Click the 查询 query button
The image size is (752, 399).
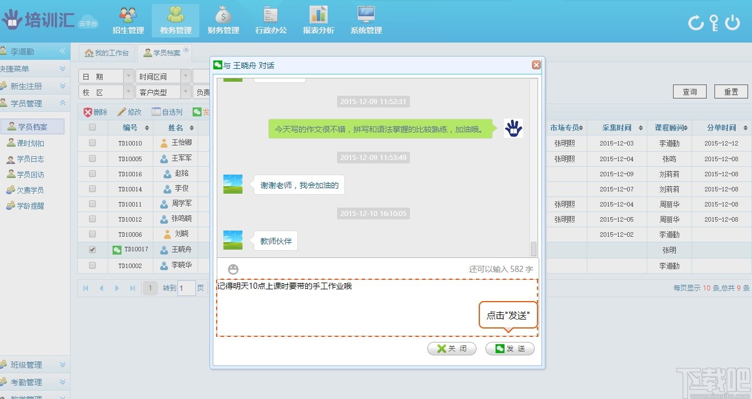[x=689, y=91]
